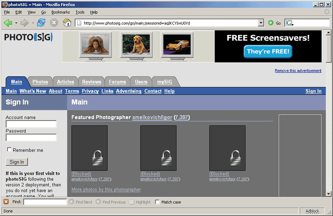Click the What's New link
333x216 pixels.
pyautogui.click(x=33, y=91)
